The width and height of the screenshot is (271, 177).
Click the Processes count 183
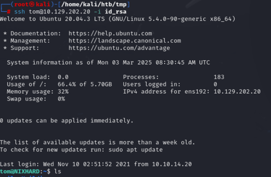click(219, 77)
